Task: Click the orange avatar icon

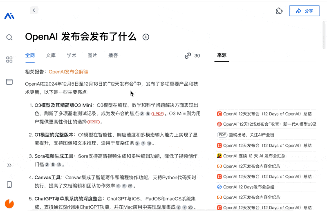Action: (x=9, y=204)
